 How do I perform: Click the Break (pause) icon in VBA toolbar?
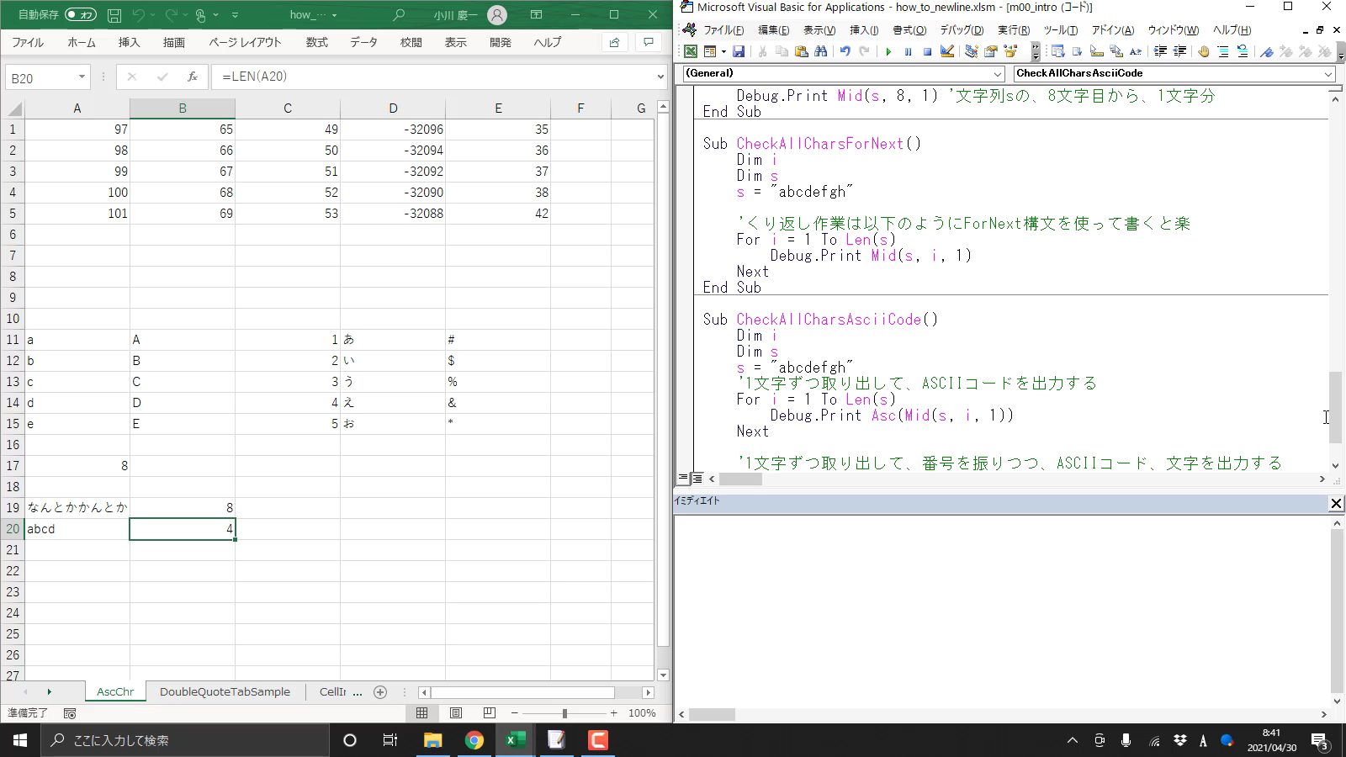908,52
